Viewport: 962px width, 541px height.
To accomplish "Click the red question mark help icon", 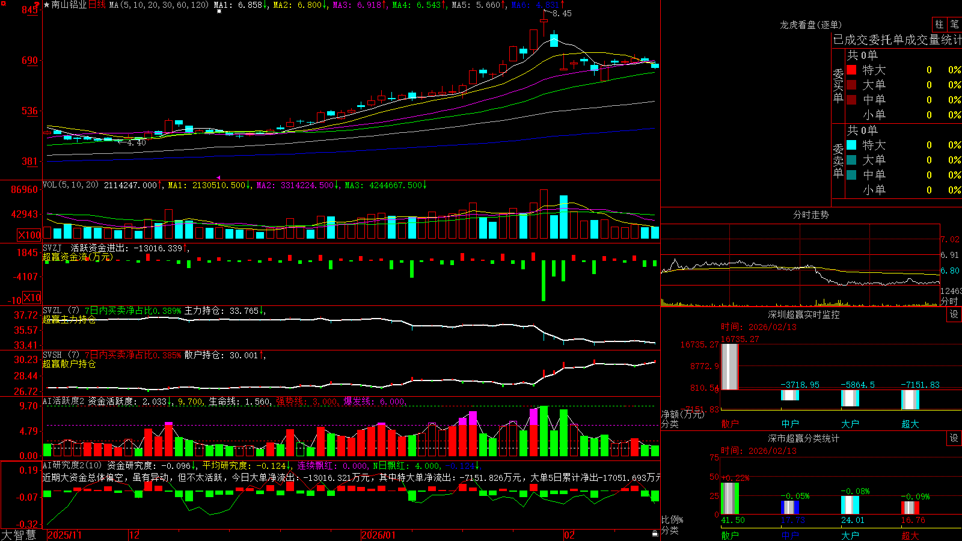I will pos(37,5).
